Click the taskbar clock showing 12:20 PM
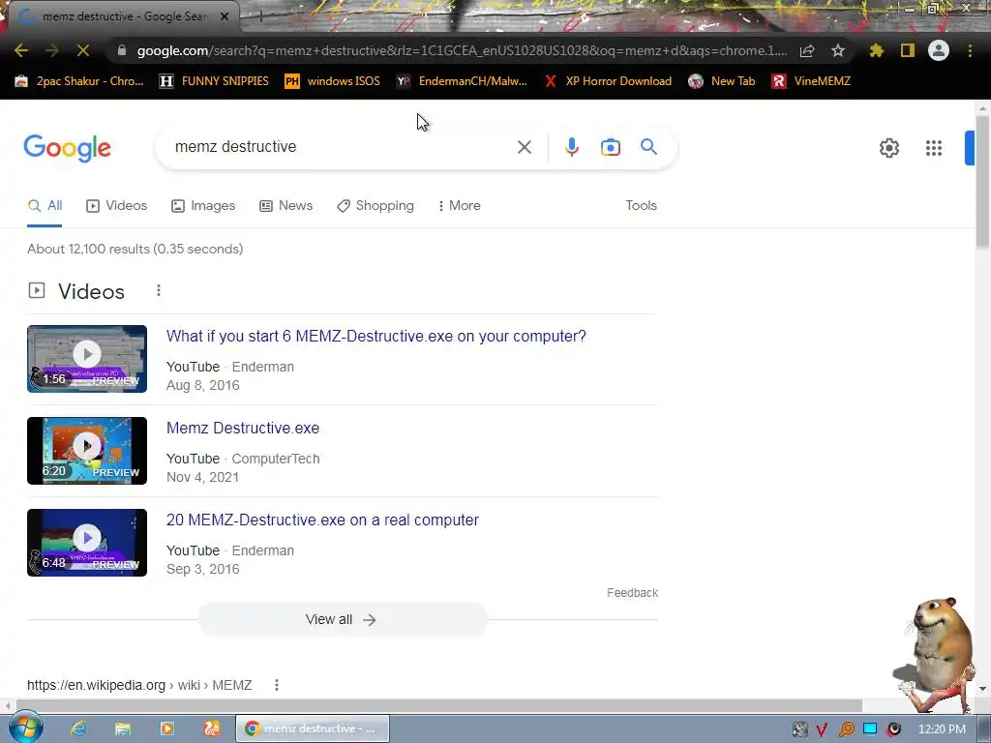The image size is (991, 743). point(942,729)
